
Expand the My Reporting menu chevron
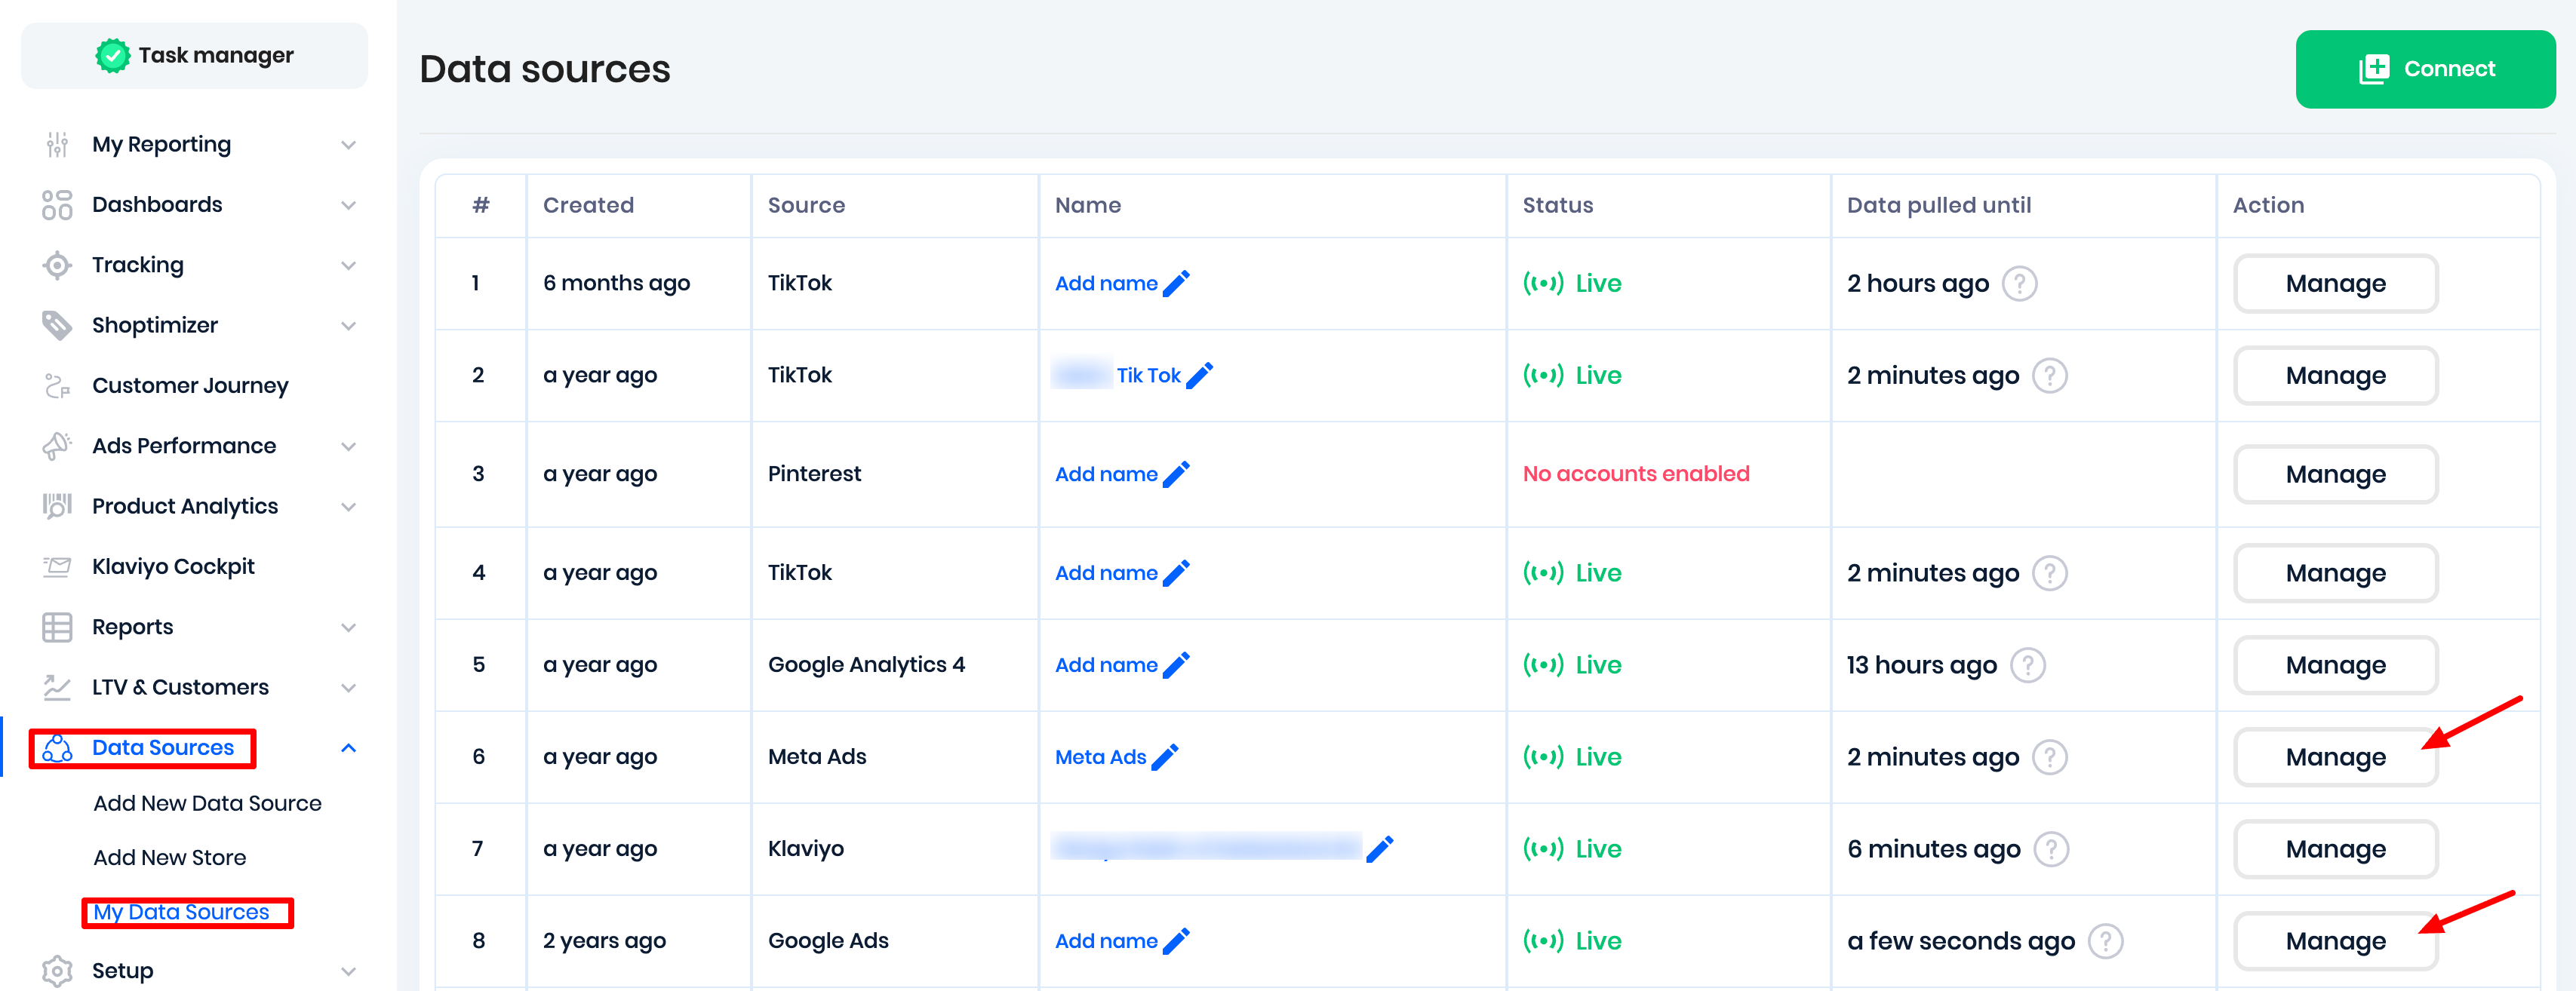click(x=348, y=145)
